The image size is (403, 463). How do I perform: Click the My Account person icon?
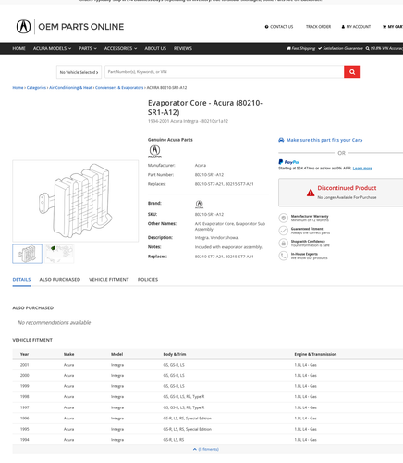(x=343, y=27)
